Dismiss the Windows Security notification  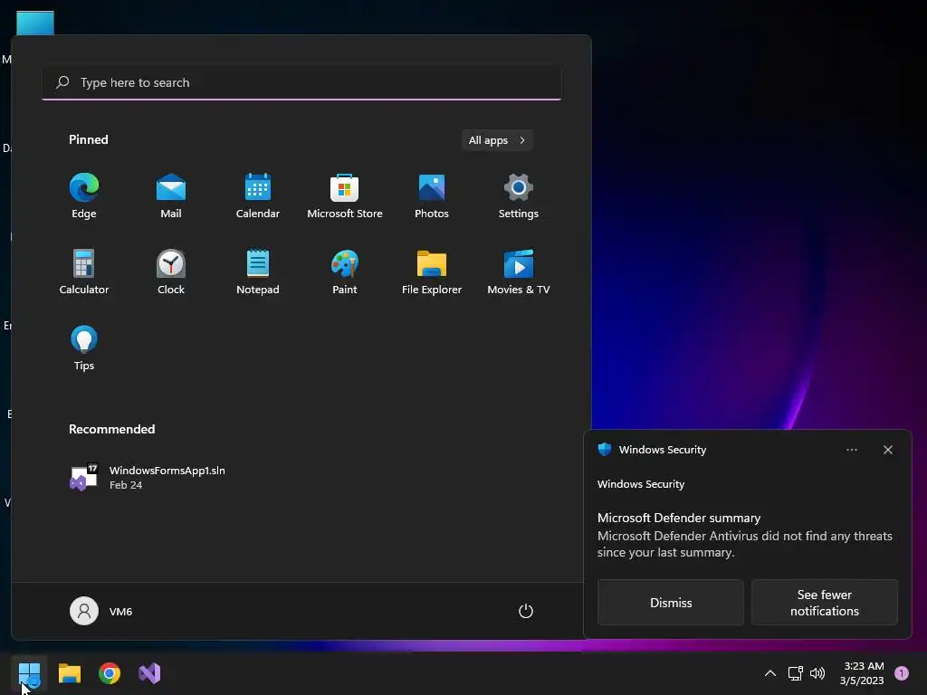pos(671,602)
